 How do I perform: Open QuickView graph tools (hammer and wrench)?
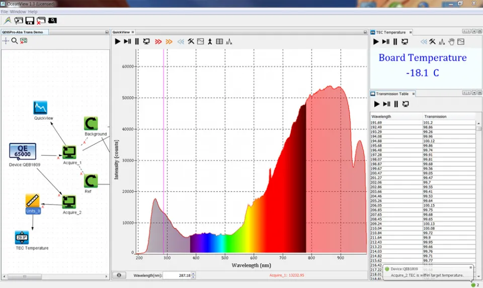coord(191,41)
